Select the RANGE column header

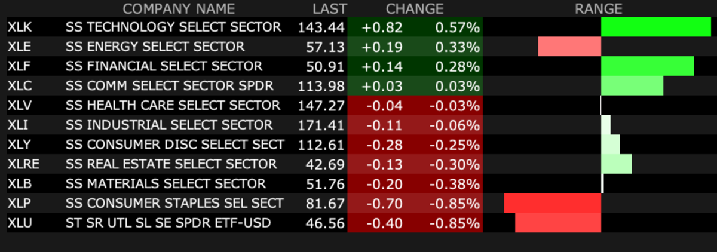[x=598, y=9]
